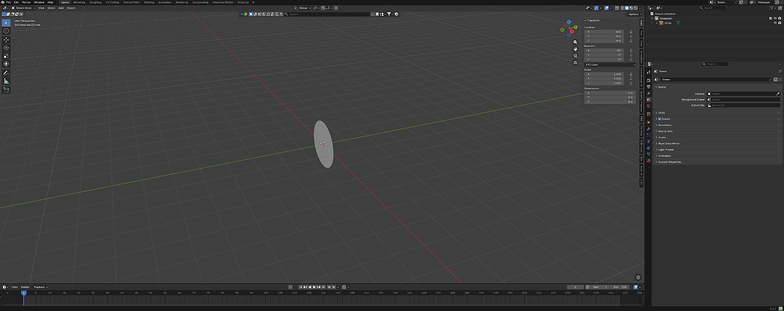Select the Annotate pencil tool
Viewport: 784px width, 311px height.
pos(6,73)
